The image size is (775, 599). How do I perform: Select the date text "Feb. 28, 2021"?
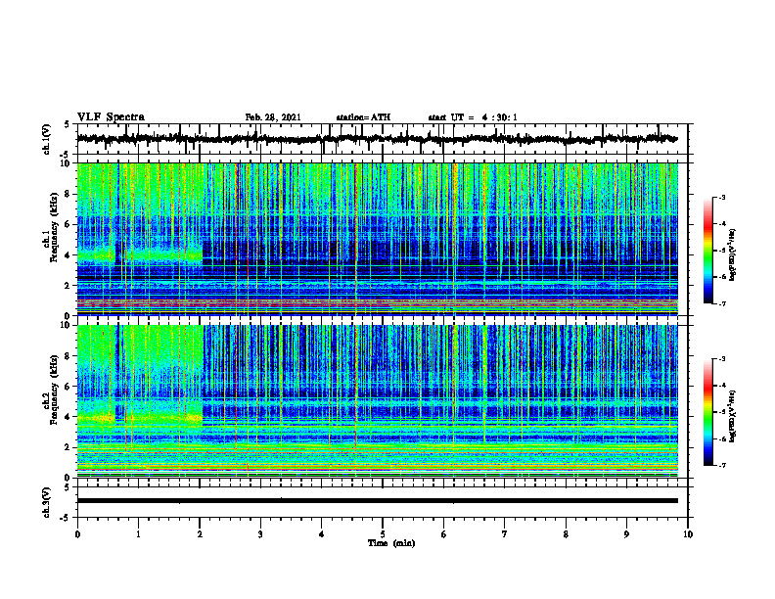coord(273,117)
